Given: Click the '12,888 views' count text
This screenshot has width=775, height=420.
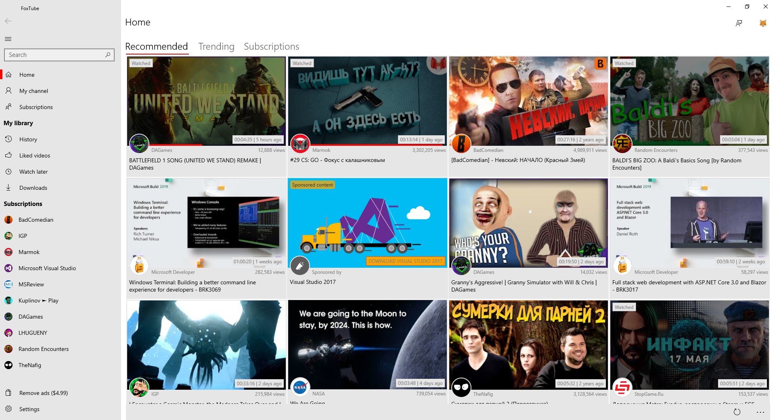Looking at the screenshot, I should pos(271,150).
